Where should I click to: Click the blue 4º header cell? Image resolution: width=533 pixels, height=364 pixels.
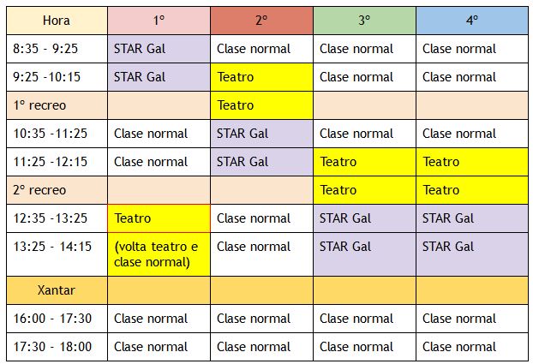click(x=472, y=21)
